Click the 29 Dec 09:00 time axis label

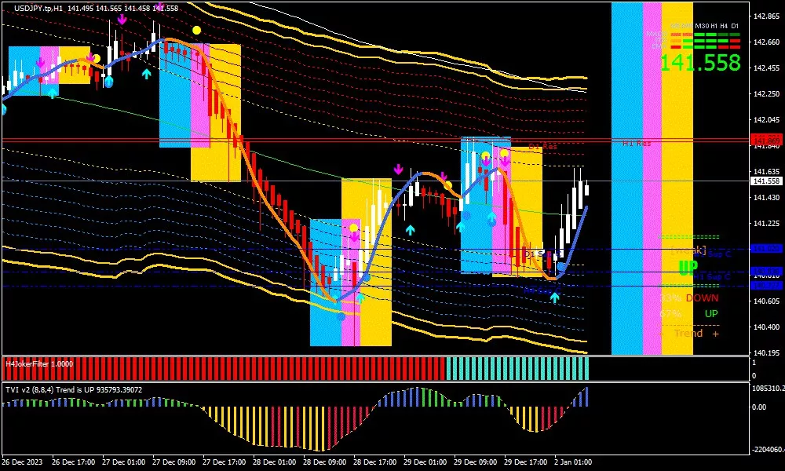475,462
